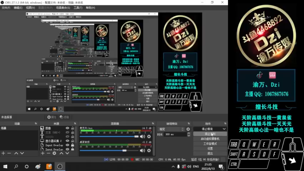Move source down in the 来源 list

67,154
